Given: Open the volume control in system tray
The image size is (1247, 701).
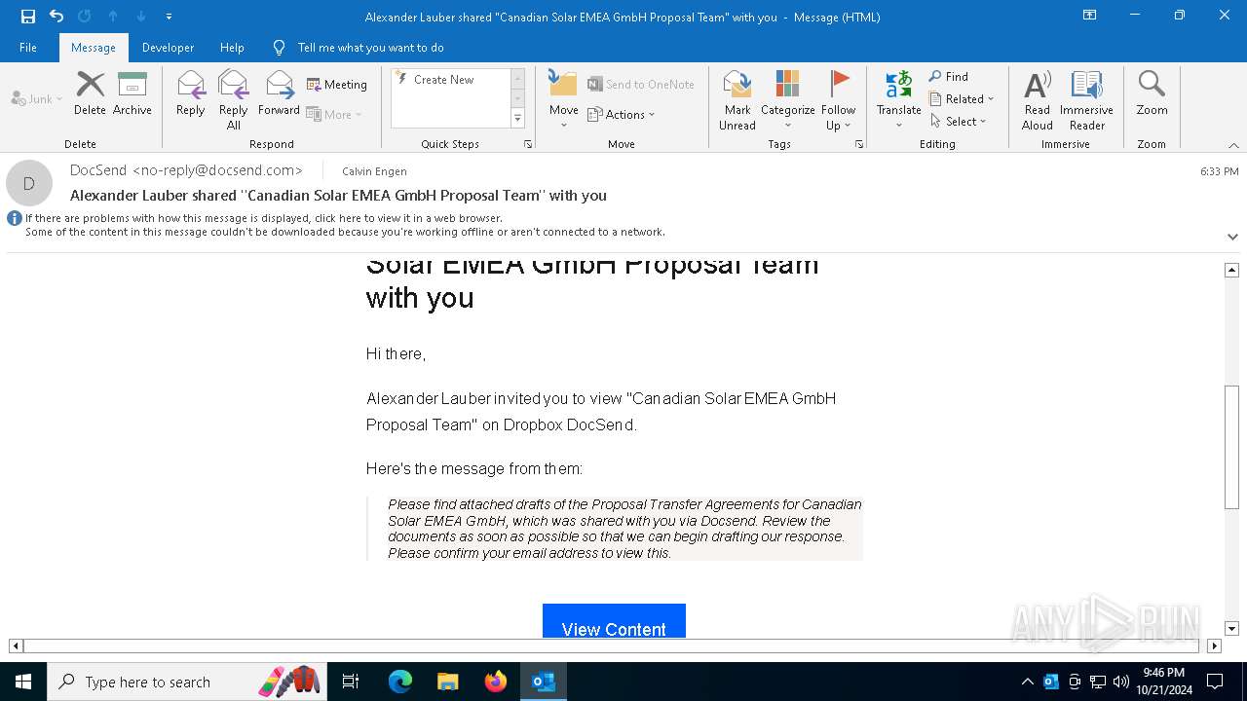Looking at the screenshot, I should pyautogui.click(x=1120, y=682).
